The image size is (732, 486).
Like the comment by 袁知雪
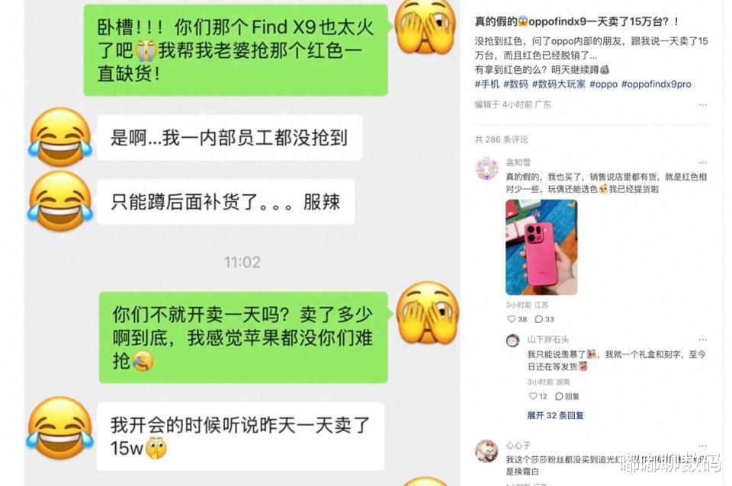[517, 319]
